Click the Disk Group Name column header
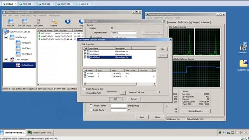 coord(98,48)
